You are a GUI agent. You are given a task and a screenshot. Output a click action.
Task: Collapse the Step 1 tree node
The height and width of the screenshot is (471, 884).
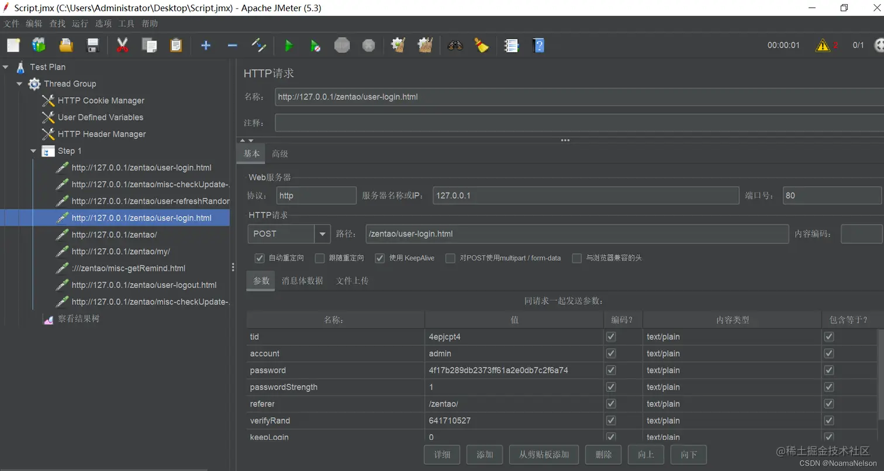pos(33,150)
